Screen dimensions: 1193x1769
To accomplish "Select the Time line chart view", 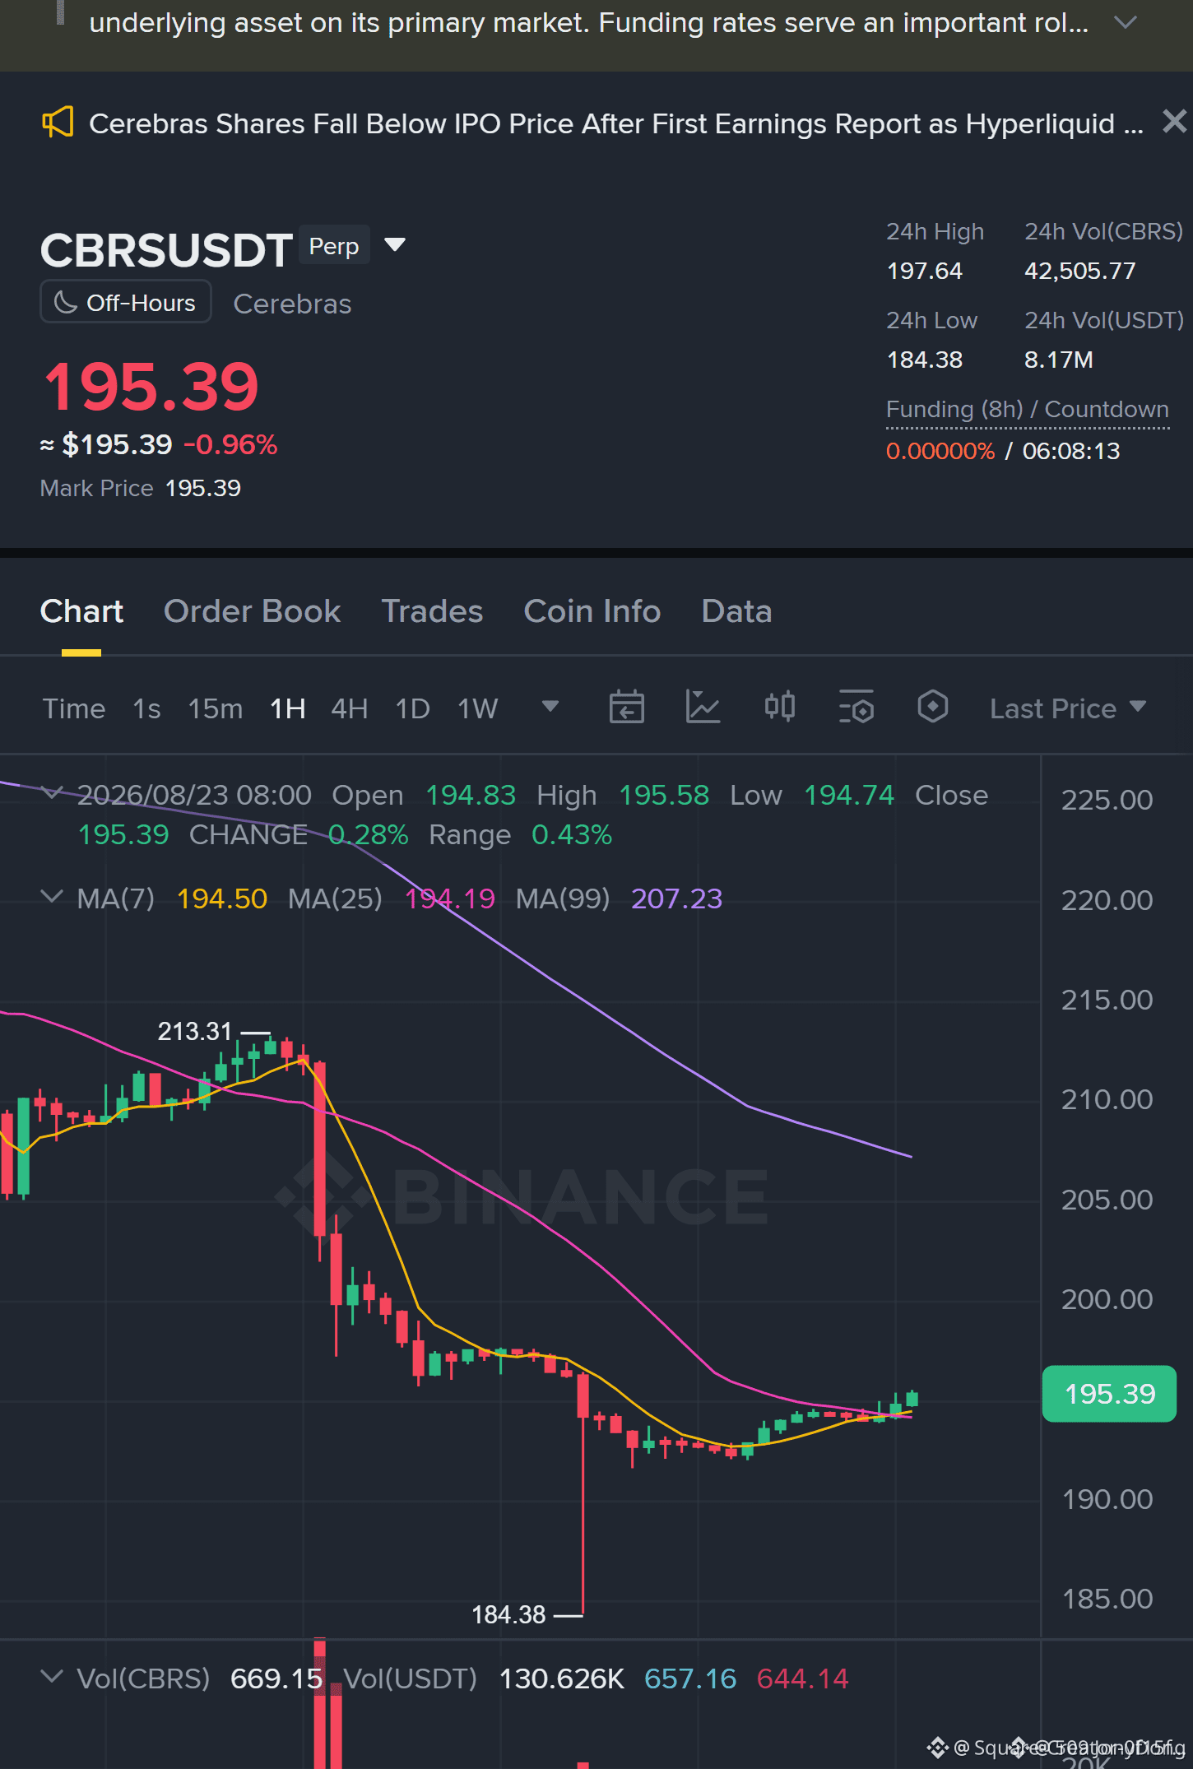I will coord(74,708).
